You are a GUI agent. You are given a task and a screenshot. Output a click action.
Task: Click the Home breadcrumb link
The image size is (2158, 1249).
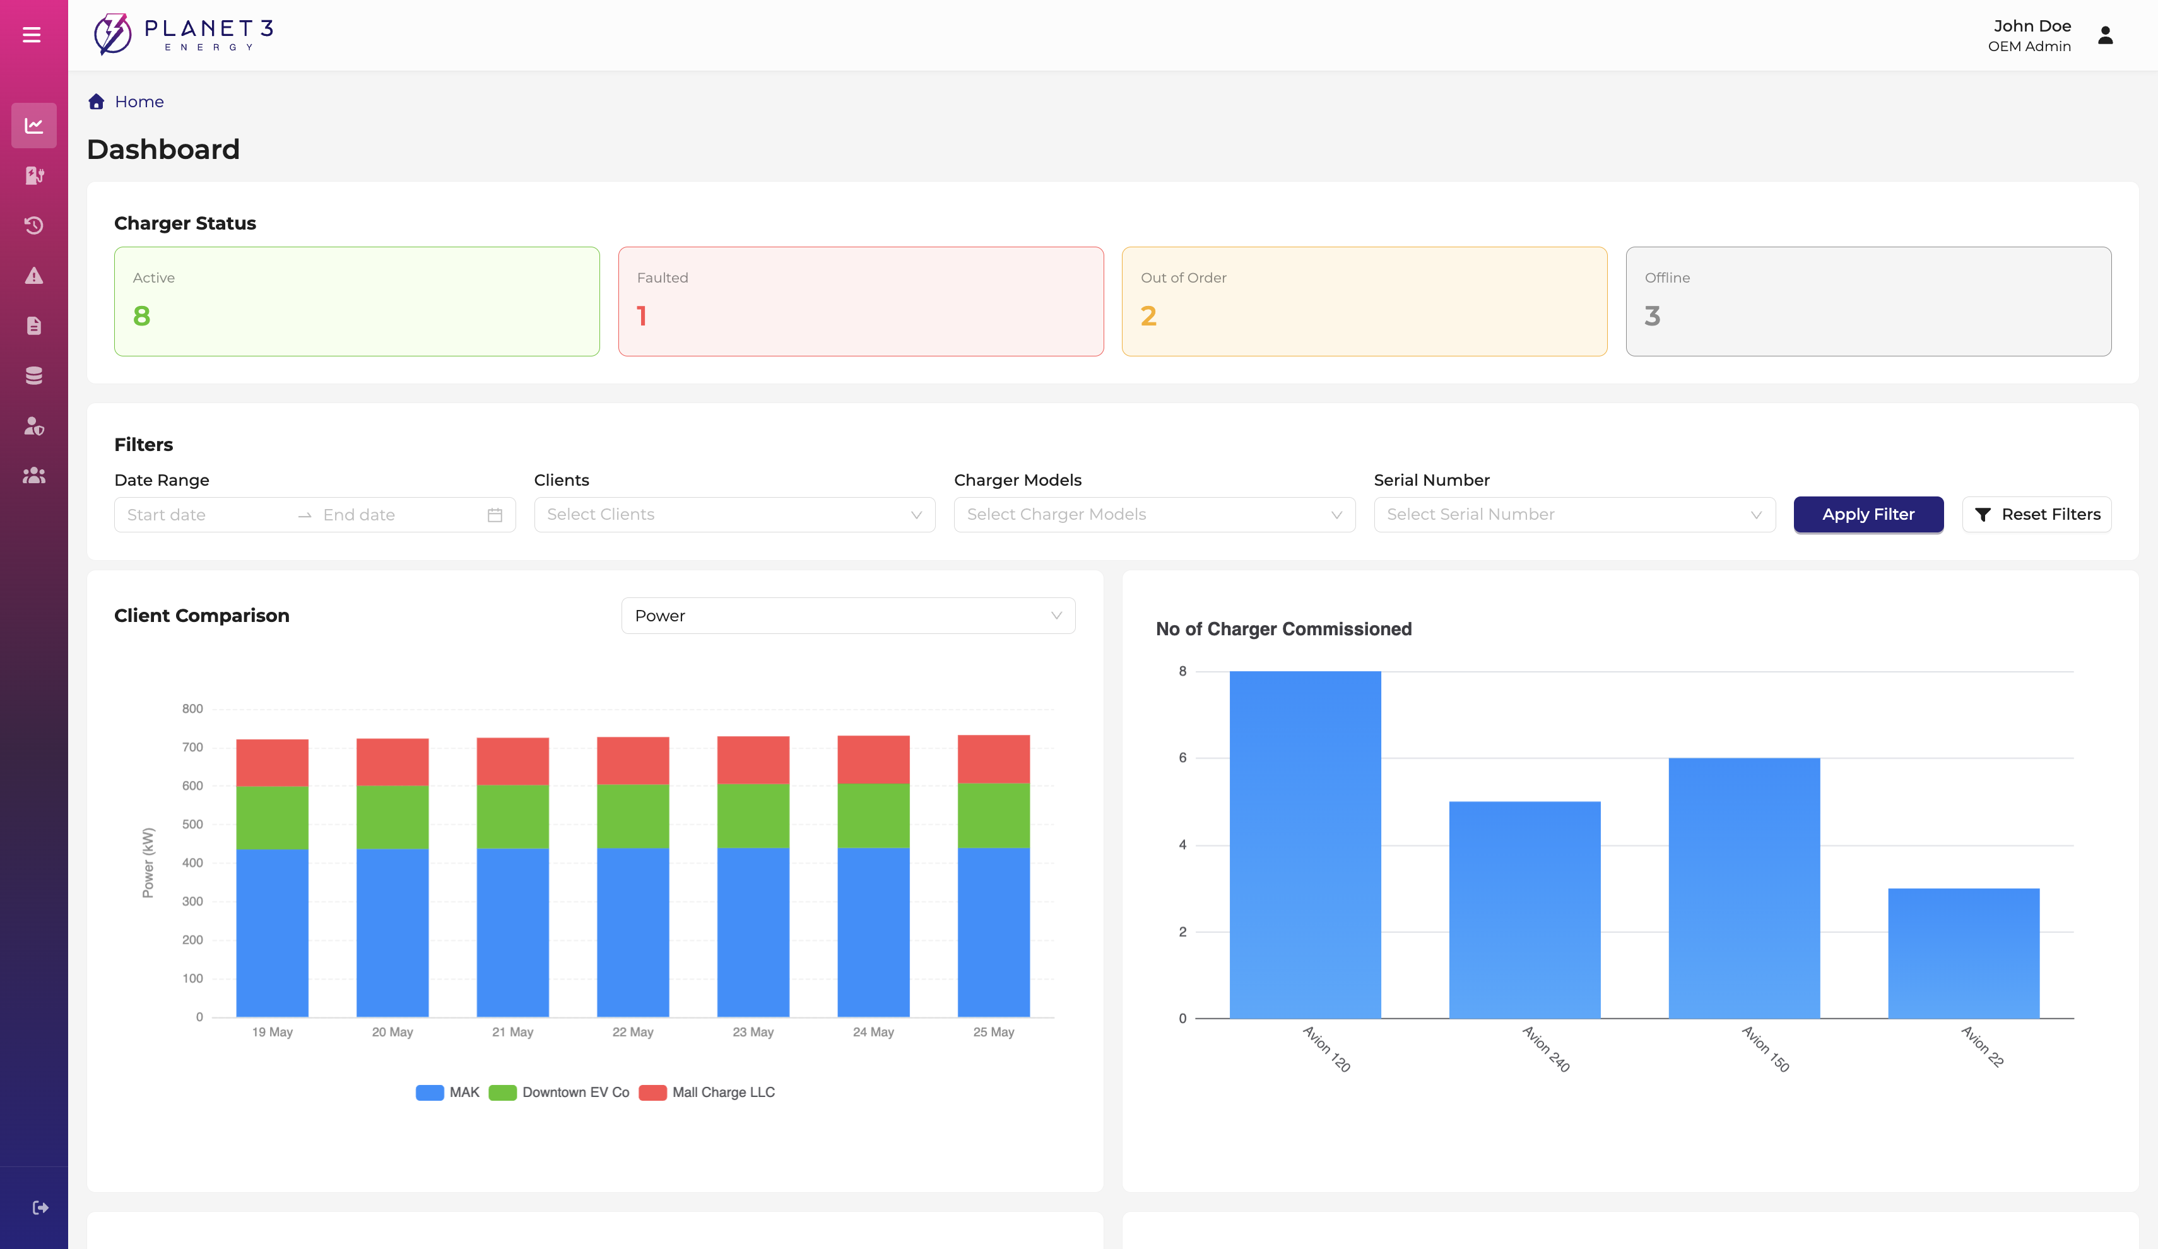click(x=139, y=102)
